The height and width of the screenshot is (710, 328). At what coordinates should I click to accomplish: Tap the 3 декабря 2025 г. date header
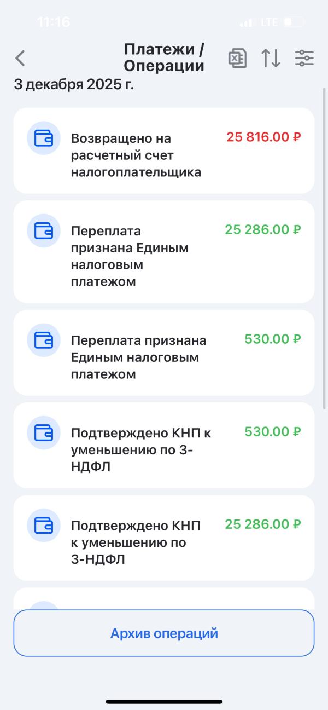74,85
